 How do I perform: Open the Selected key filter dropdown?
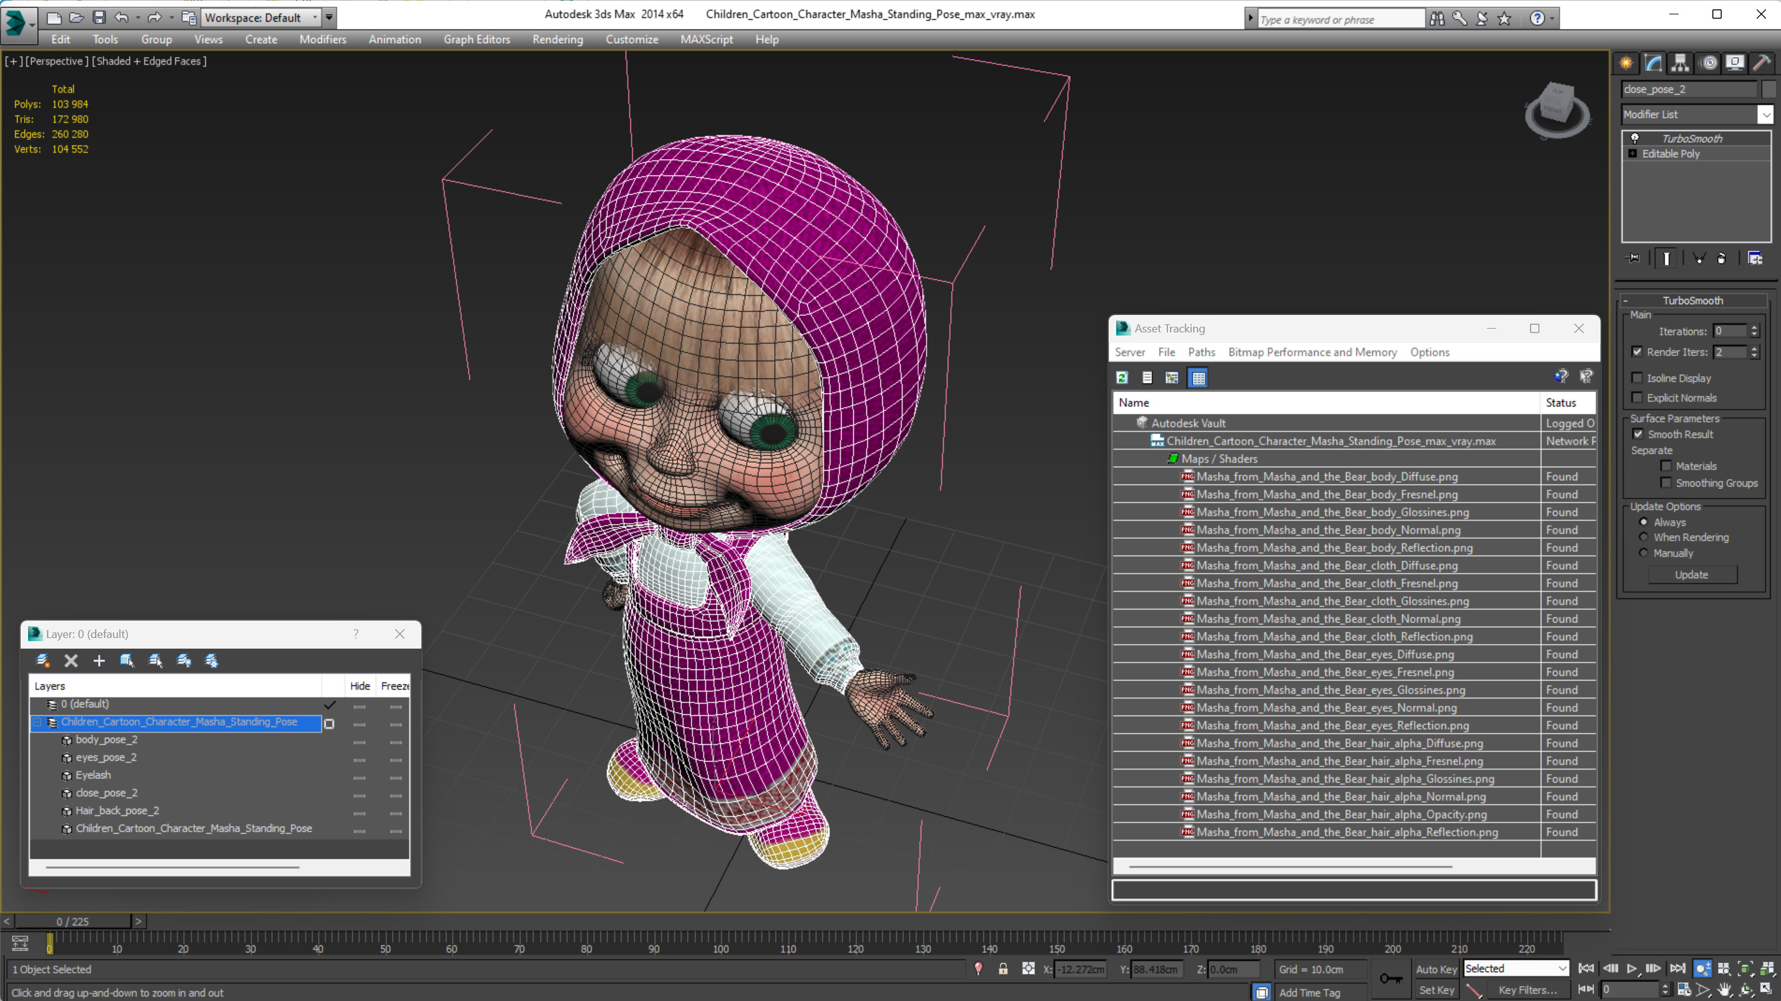[x=1516, y=969]
